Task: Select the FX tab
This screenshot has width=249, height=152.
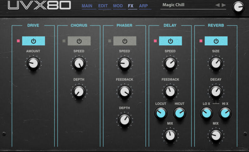Action: 131,6
